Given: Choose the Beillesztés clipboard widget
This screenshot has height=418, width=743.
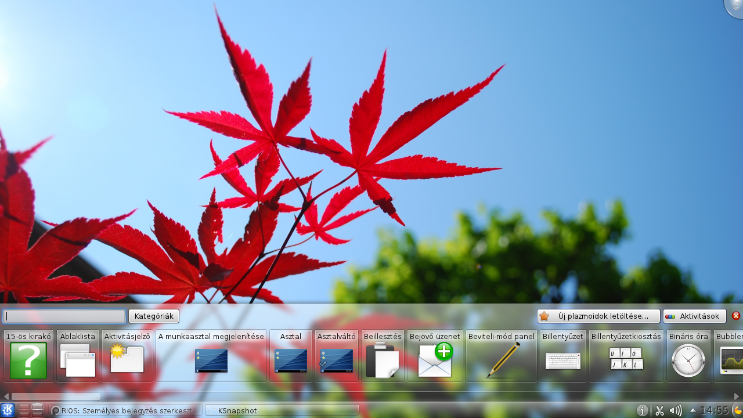Looking at the screenshot, I should 383,356.
